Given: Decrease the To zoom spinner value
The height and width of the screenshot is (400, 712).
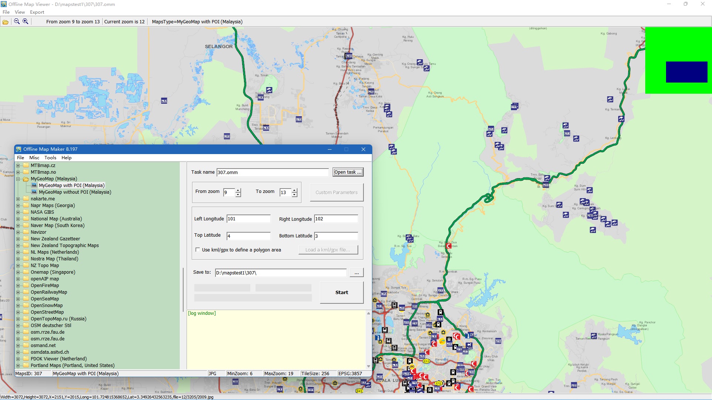Looking at the screenshot, I should pos(294,194).
